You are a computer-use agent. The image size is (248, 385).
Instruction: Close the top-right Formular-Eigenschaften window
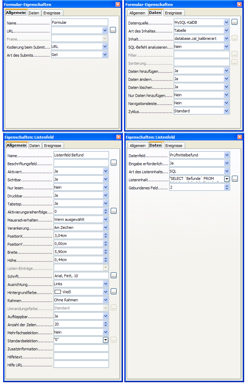click(x=239, y=5)
